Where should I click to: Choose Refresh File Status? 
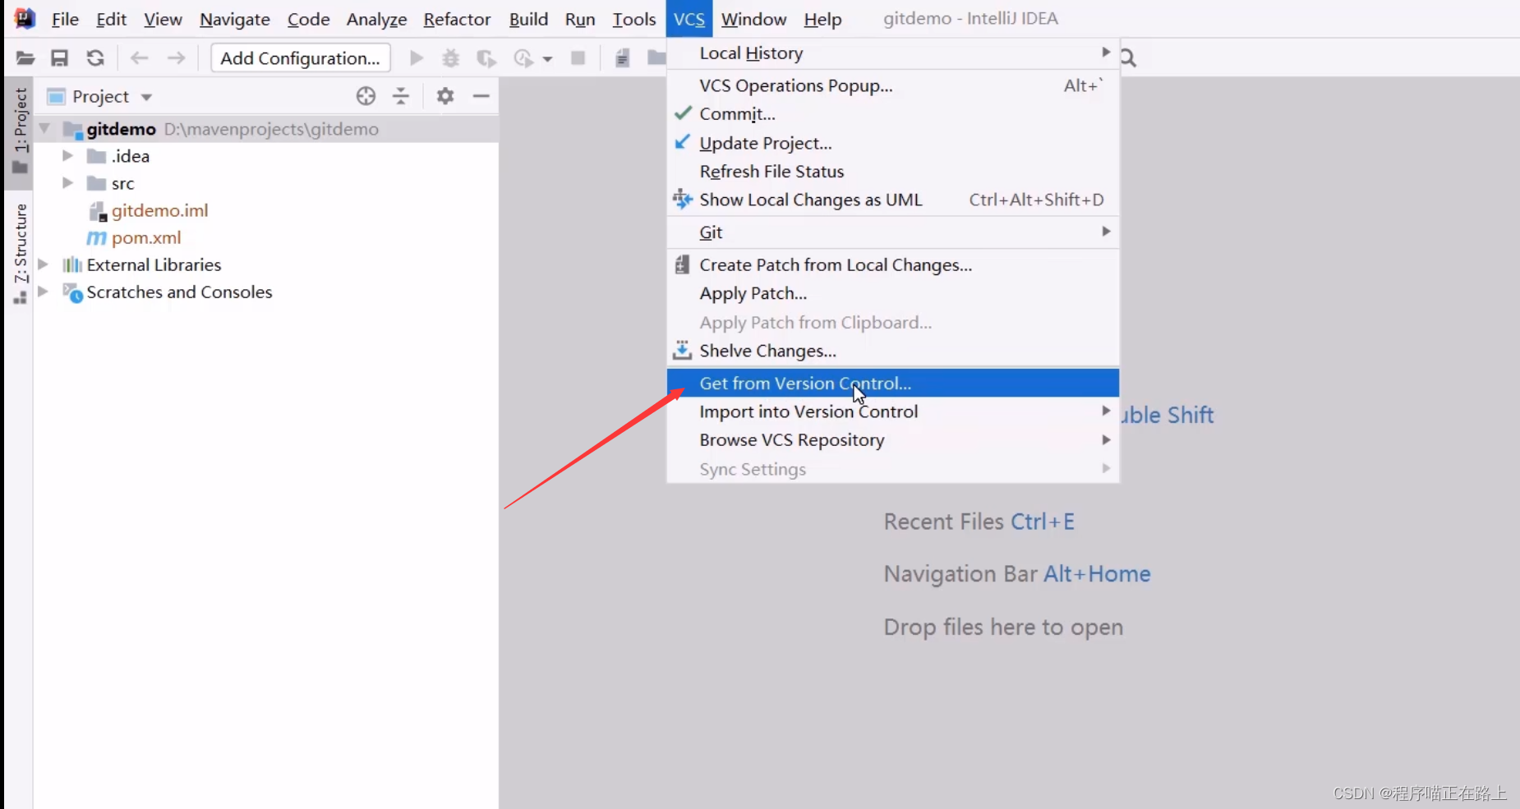tap(893, 172)
